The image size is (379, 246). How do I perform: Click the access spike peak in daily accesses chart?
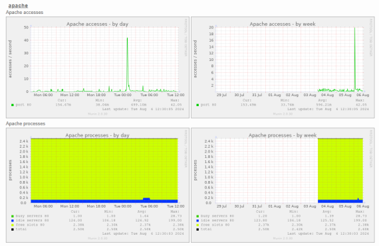(128, 38)
